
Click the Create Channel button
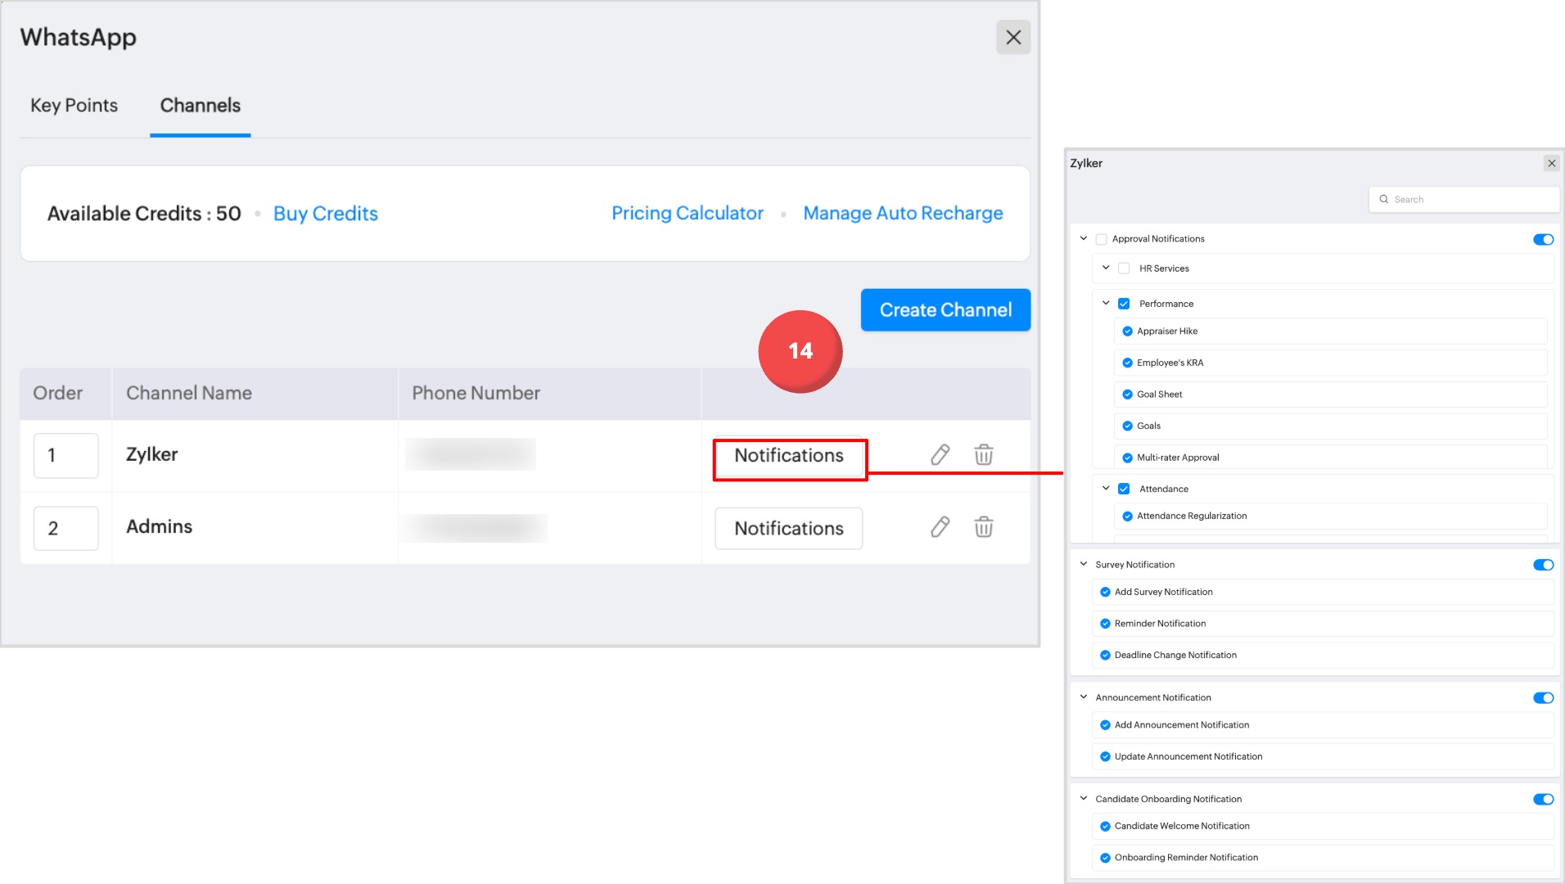click(945, 310)
